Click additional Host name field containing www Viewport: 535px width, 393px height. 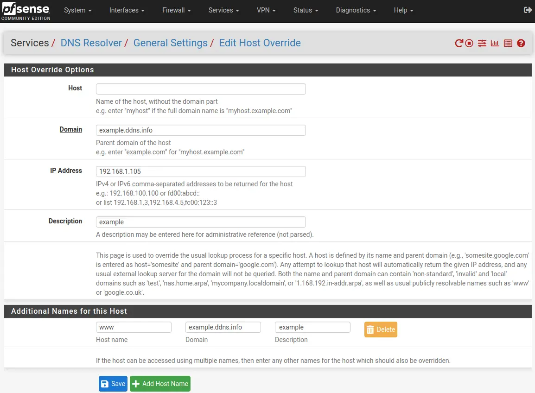click(x=134, y=327)
